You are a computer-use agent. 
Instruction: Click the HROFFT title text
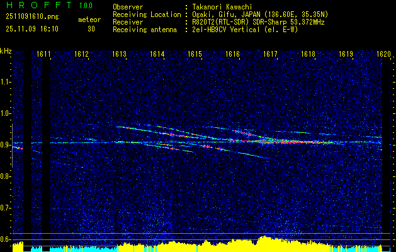(38, 5)
